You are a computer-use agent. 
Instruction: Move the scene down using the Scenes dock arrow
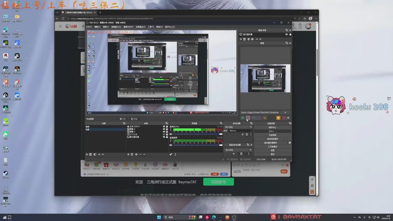(x=103, y=154)
